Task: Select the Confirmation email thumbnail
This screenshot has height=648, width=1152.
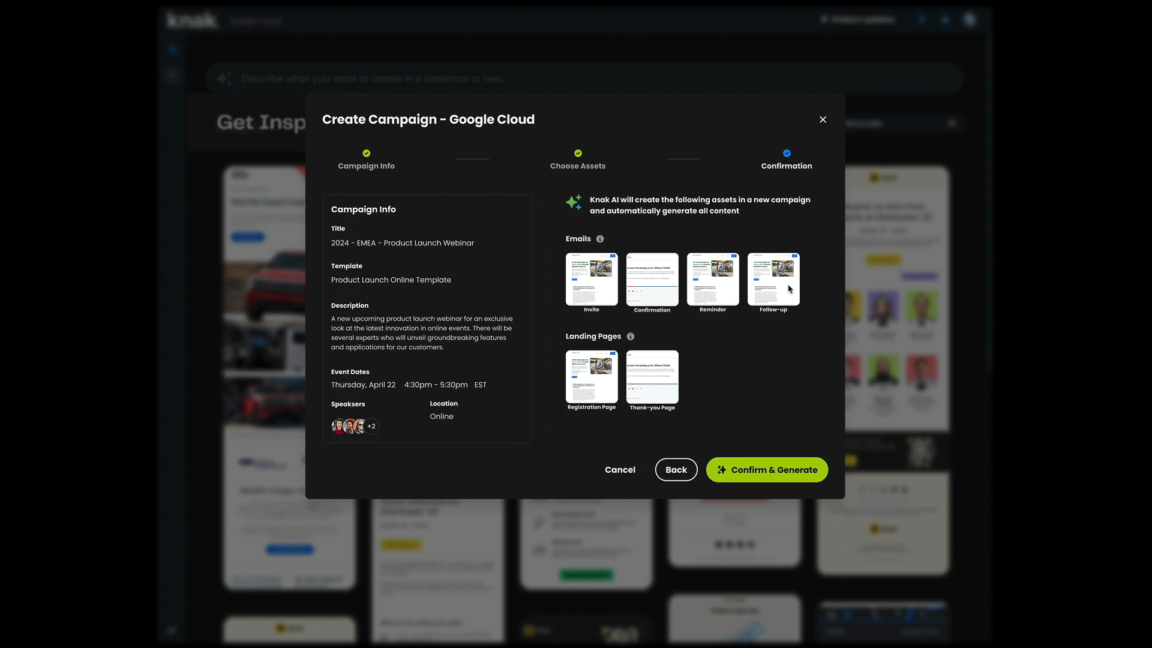Action: [652, 279]
